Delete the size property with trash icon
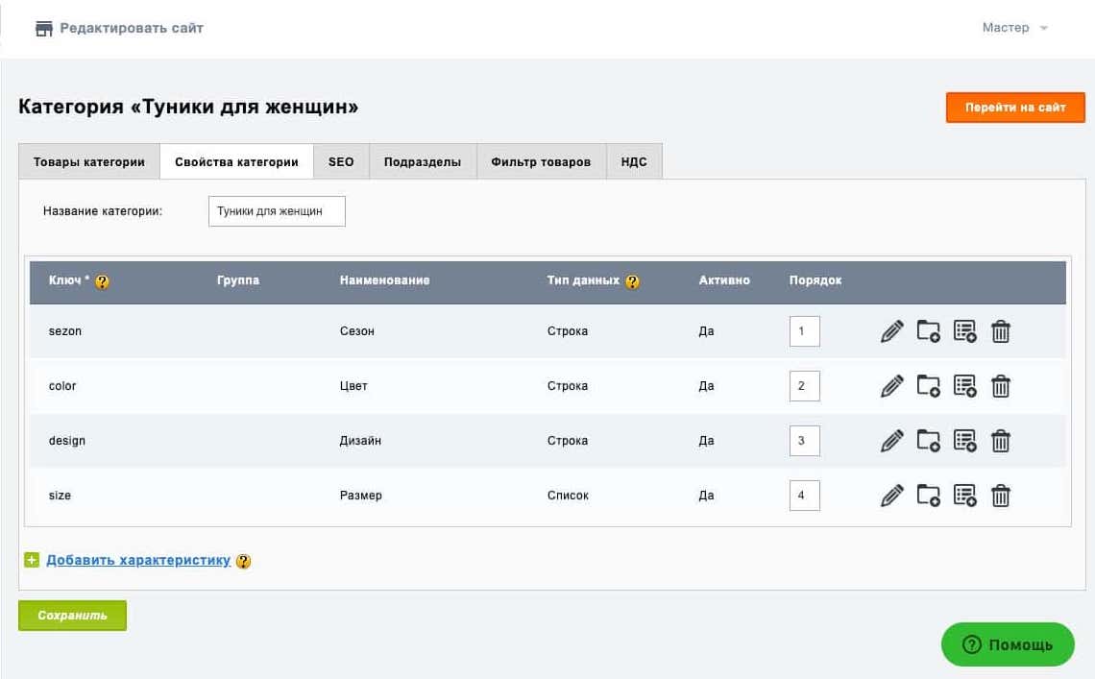Image resolution: width=1095 pixels, height=679 pixels. (x=1001, y=496)
